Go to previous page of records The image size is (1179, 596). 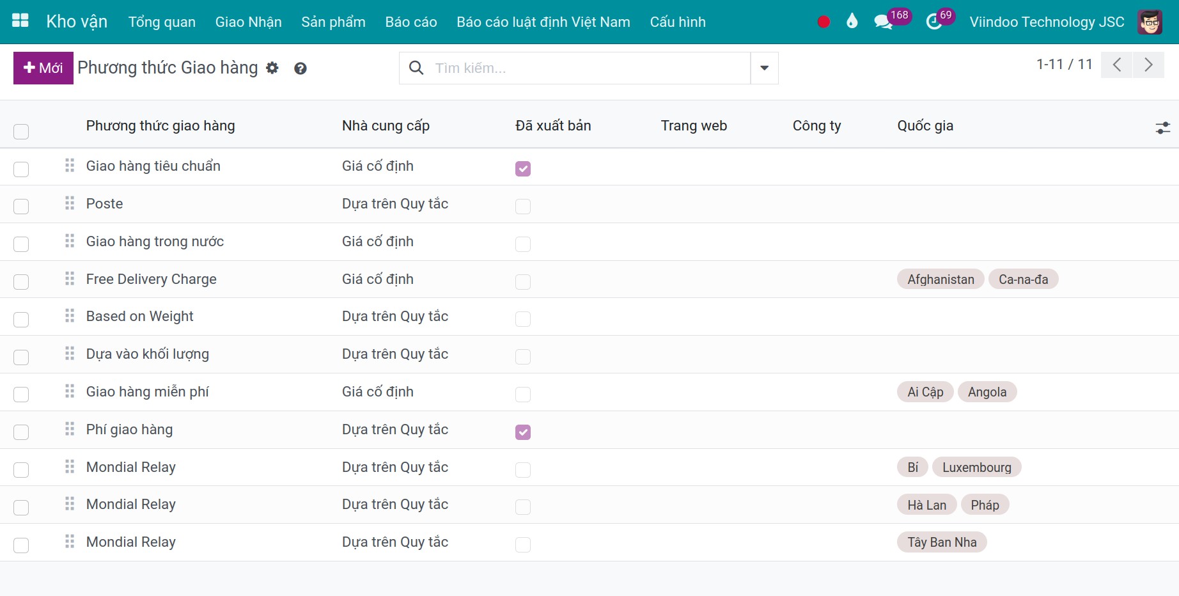click(x=1117, y=65)
